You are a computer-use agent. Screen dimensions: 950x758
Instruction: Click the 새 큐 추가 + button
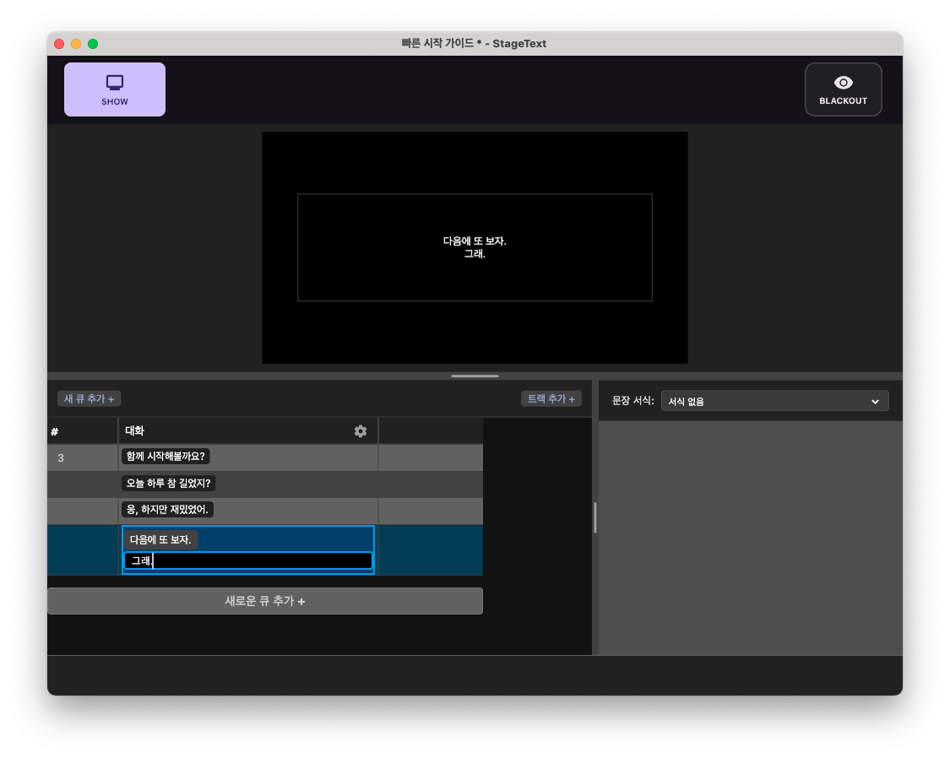click(89, 398)
